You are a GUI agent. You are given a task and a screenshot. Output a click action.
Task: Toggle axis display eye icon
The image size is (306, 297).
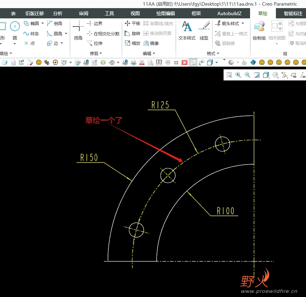(x=303, y=75)
